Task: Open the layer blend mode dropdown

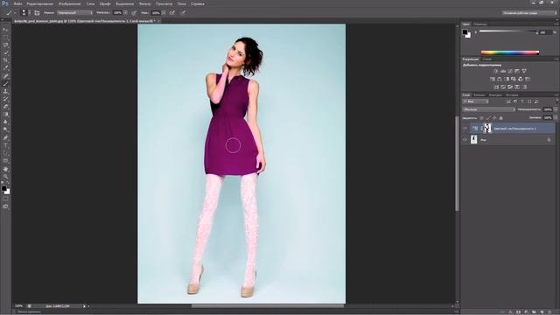Action: tap(488, 109)
